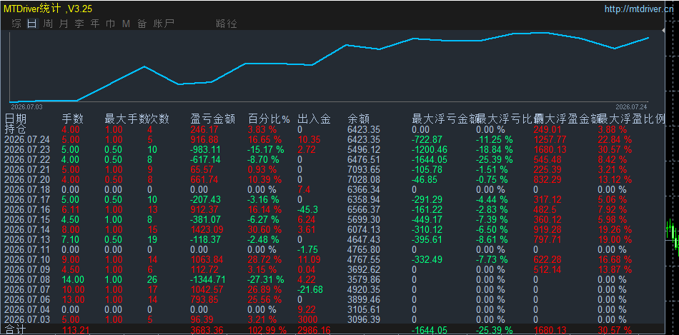This screenshot has width=679, height=335.
Task: Click the balance value 3096.39
Action: click(364, 319)
